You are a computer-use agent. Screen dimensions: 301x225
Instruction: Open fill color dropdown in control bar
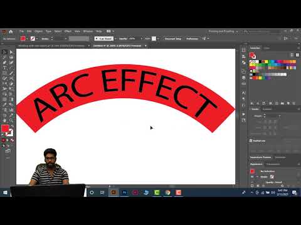28,39
